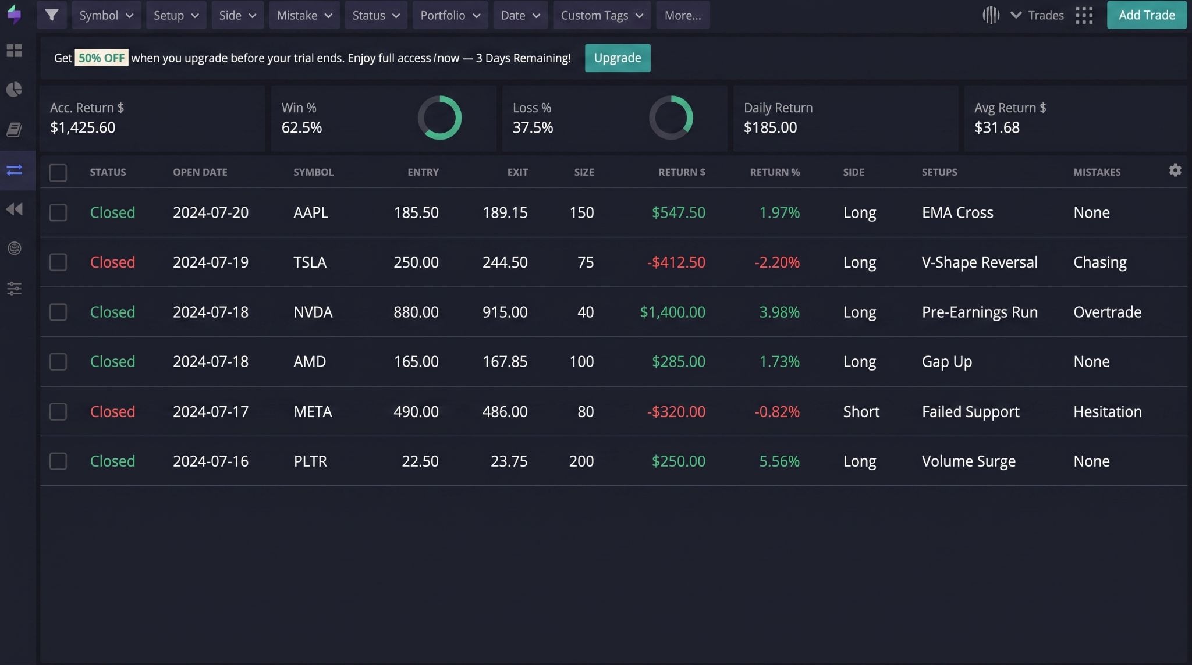The image size is (1192, 665).
Task: Open the dashboard grid icon in sidebar
Action: 15,51
